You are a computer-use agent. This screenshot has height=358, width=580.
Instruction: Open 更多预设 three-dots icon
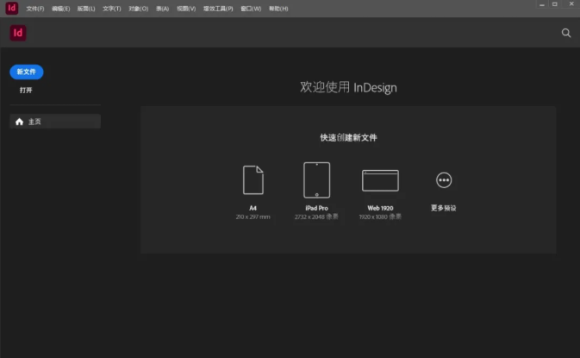[x=444, y=180]
